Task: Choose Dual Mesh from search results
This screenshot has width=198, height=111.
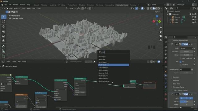Action: [114, 57]
